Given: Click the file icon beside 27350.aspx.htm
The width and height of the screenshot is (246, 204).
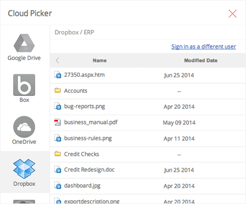Looking at the screenshot, I should [x=57, y=75].
